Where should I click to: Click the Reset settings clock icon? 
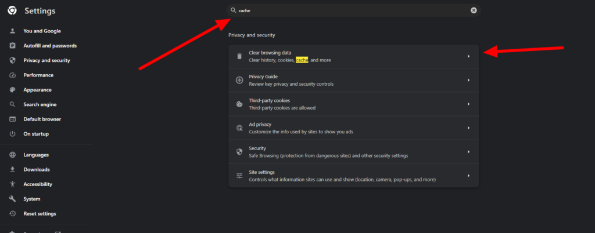click(13, 214)
